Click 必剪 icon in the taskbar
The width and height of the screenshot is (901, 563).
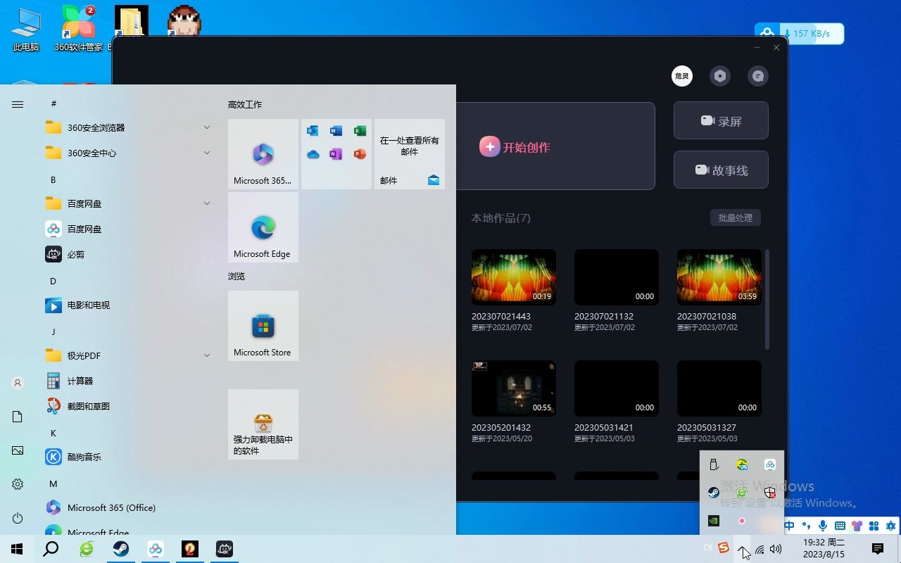click(225, 549)
